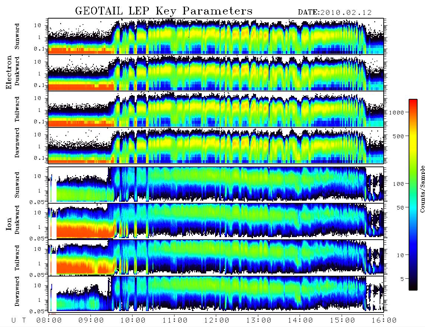Click the 14:00 time axis label
Image resolution: width=425 pixels, height=327 pixels.
(300, 321)
